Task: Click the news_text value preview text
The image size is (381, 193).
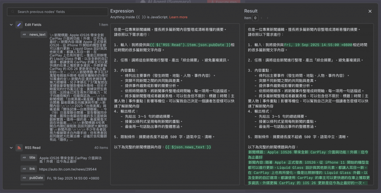Action: coord(79,88)
